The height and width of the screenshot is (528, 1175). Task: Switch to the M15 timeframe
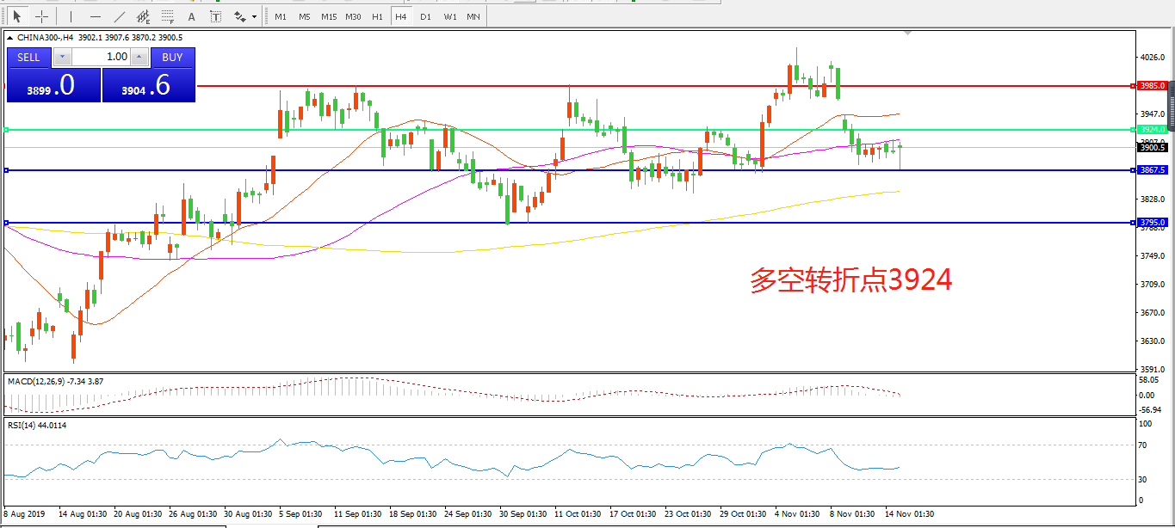329,16
